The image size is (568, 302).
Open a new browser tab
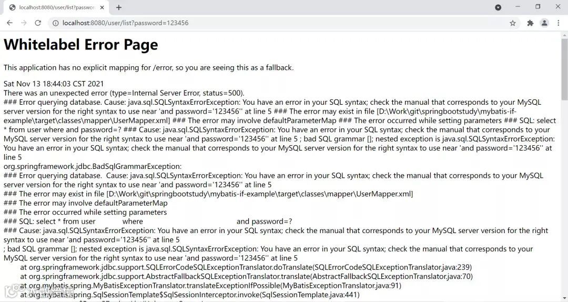(x=119, y=7)
